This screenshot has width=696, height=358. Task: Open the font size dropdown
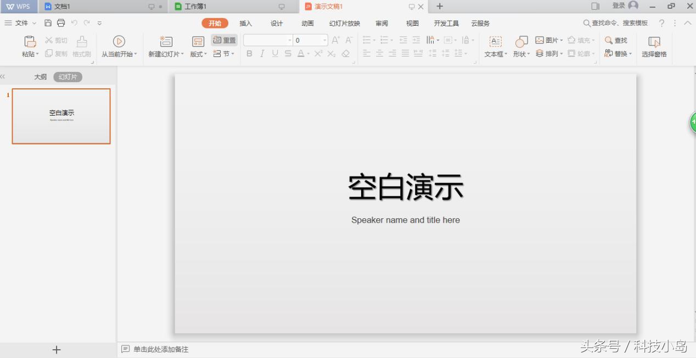(324, 41)
